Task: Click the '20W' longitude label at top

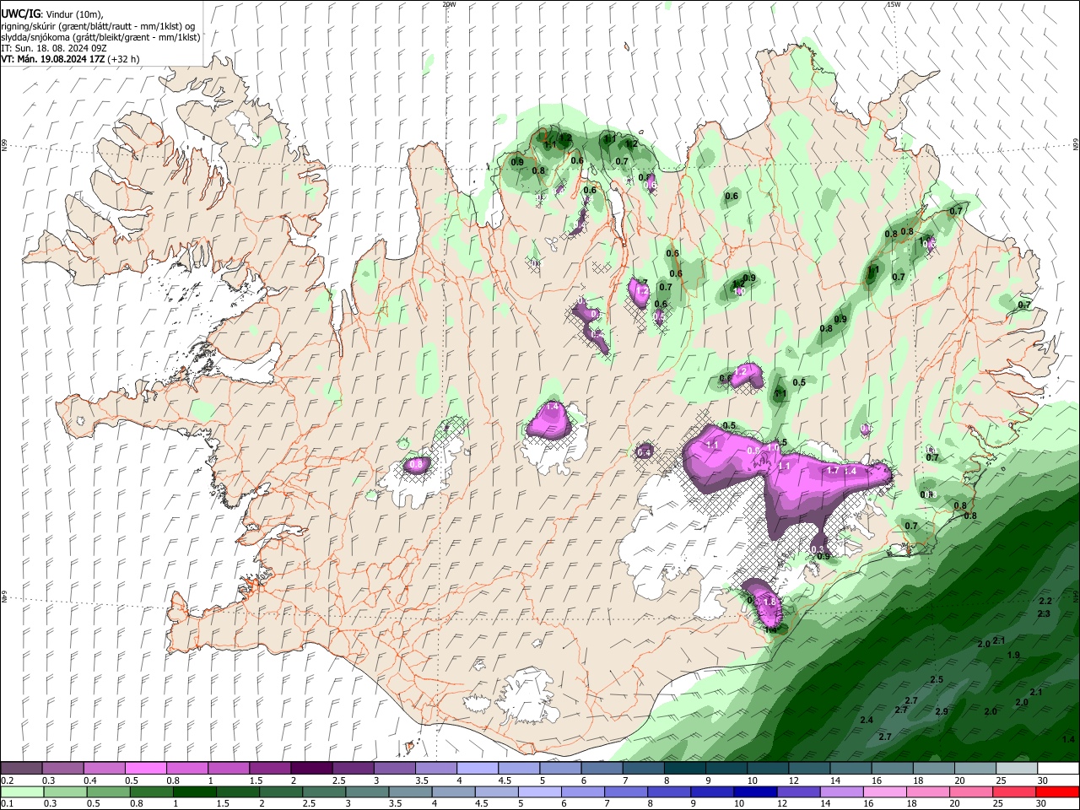Action: 449,4
